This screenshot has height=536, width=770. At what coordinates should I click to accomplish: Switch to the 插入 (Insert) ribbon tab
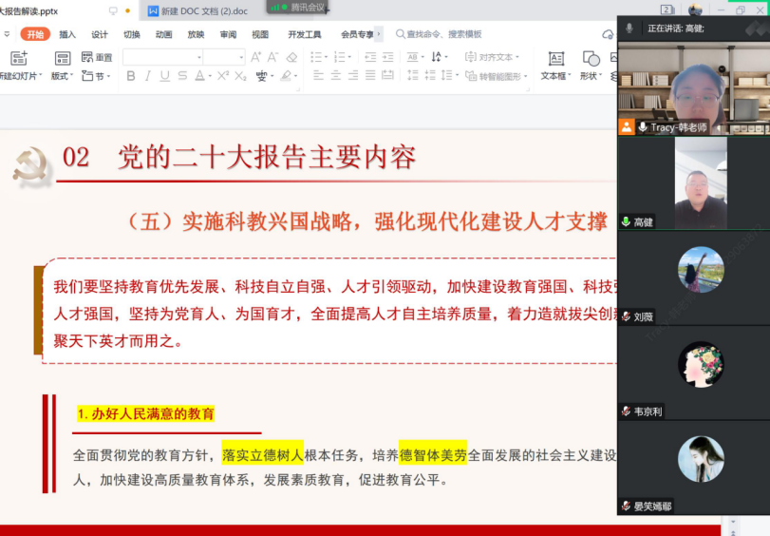tap(67, 34)
